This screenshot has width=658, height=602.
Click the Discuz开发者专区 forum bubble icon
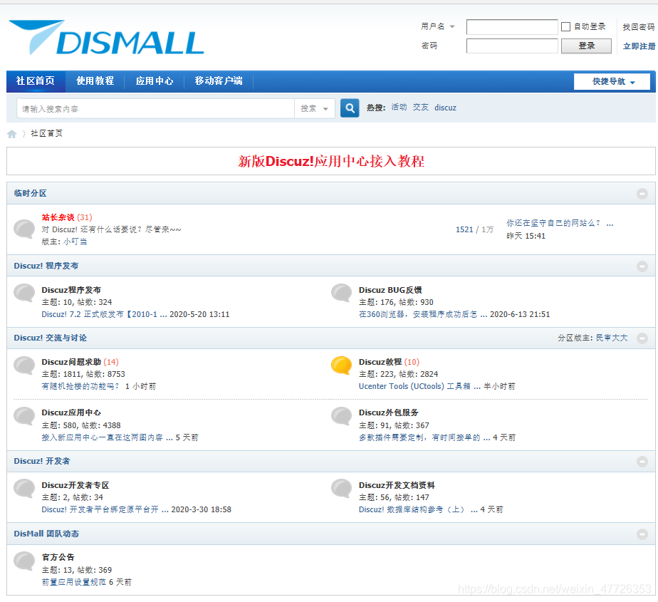24,489
